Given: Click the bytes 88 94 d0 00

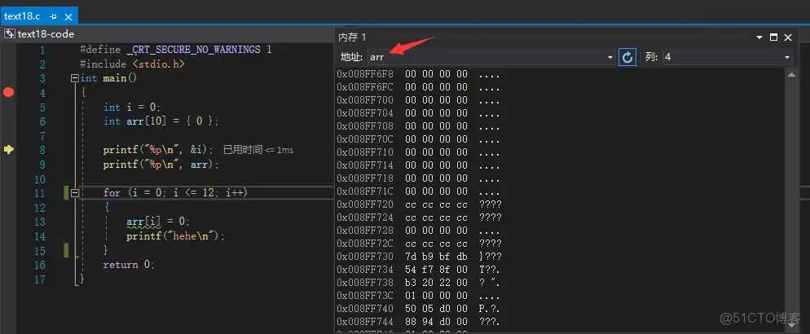Looking at the screenshot, I should [x=437, y=322].
